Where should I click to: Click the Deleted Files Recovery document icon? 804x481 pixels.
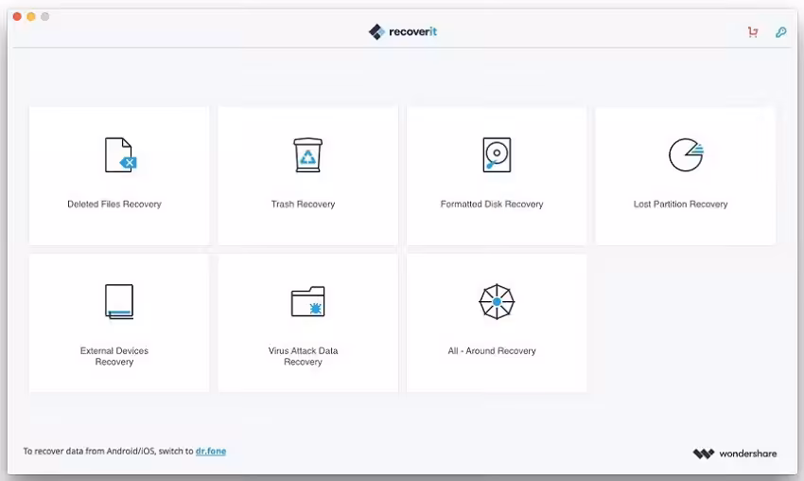click(x=119, y=155)
